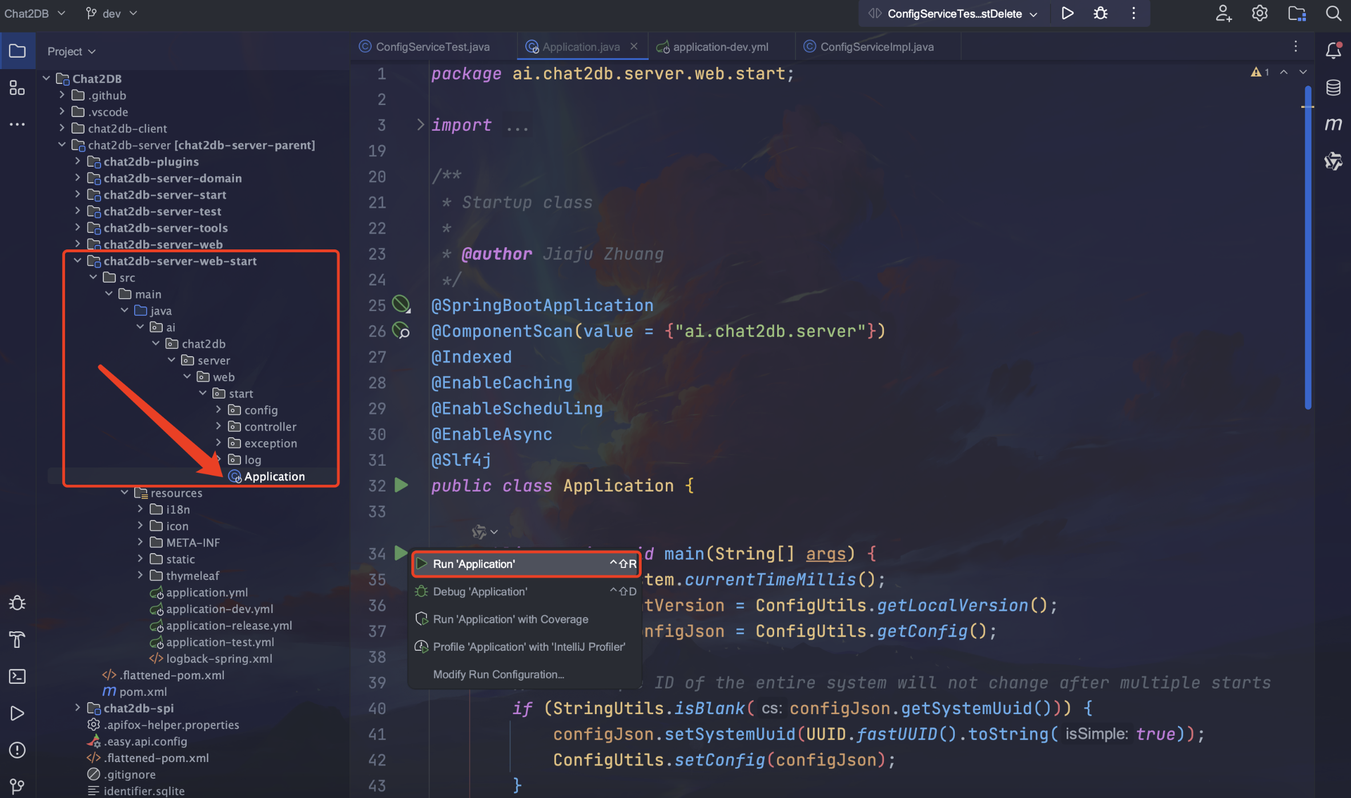Expand the chat2db-client folder
Screen dimensions: 1351x798
tap(62, 128)
